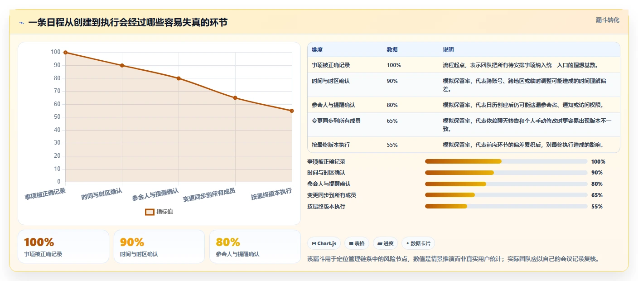
Task: Click the 100% value in the table
Action: pyautogui.click(x=394, y=65)
